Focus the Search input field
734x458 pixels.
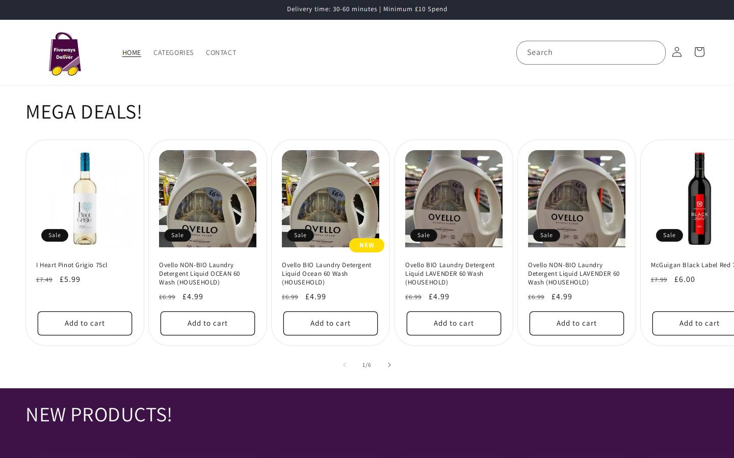tap(591, 52)
